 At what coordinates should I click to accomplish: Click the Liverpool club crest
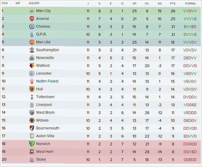pos(32,105)
